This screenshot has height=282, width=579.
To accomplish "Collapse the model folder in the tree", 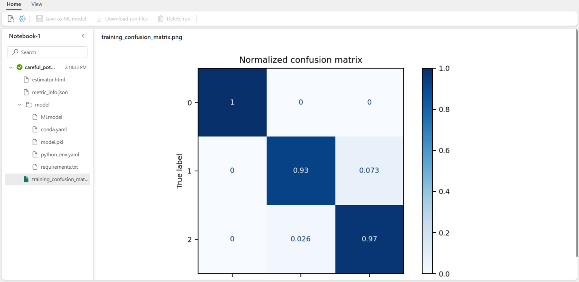I will pos(19,104).
